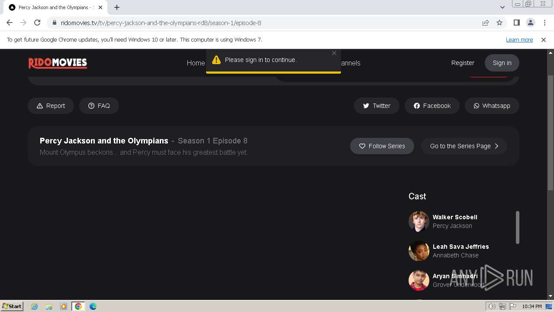Open Leah Sava Jeffries cast photo
The width and height of the screenshot is (554, 312).
pos(419,251)
